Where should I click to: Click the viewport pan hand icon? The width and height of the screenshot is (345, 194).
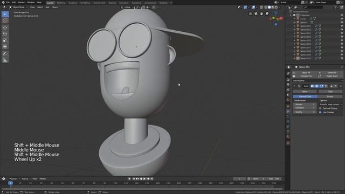261,13
